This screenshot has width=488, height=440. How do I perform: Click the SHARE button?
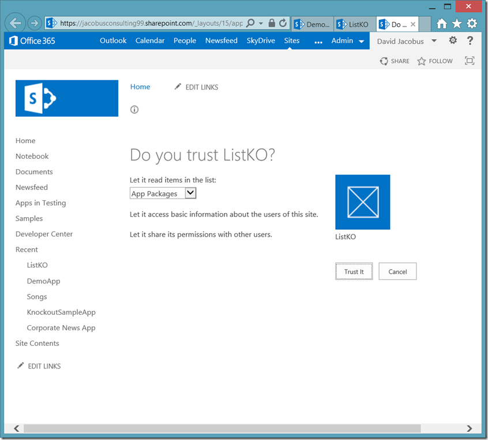[x=395, y=61]
